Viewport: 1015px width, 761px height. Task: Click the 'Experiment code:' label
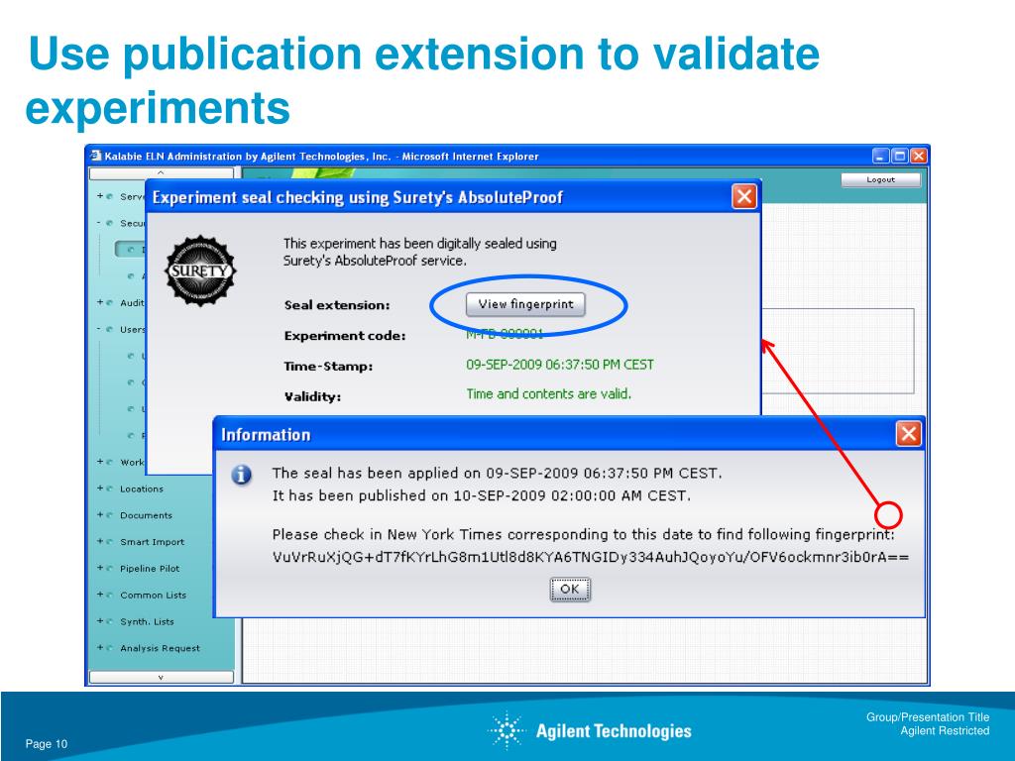pos(345,336)
